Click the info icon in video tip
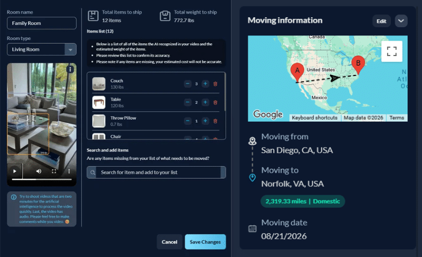Viewport: 422px width, 257px height. [14, 197]
